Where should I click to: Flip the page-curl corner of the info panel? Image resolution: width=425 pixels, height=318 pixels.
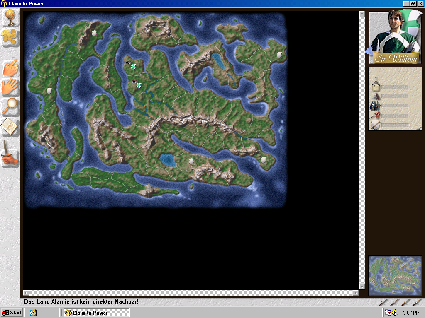419,128
